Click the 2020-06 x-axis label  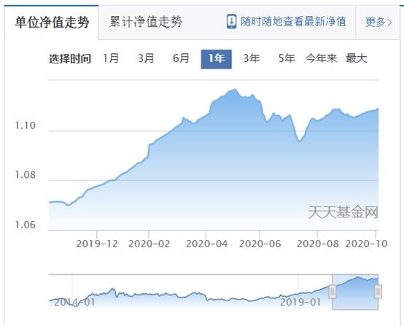coord(260,244)
